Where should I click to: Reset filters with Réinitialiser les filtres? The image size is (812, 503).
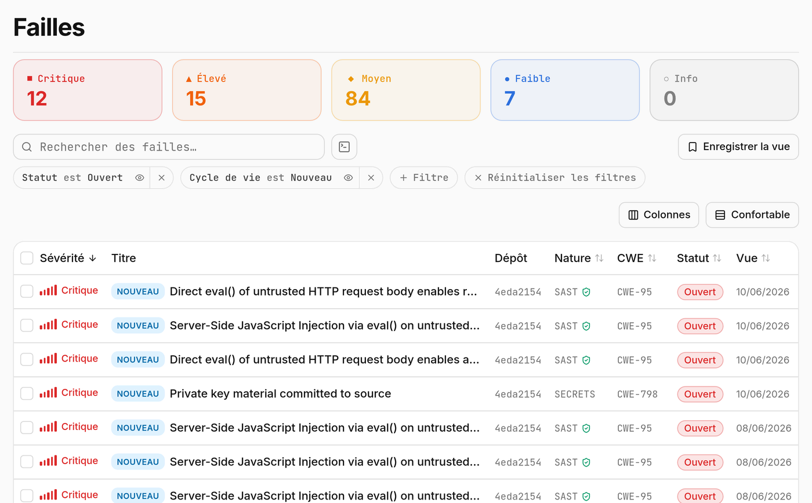click(x=555, y=178)
